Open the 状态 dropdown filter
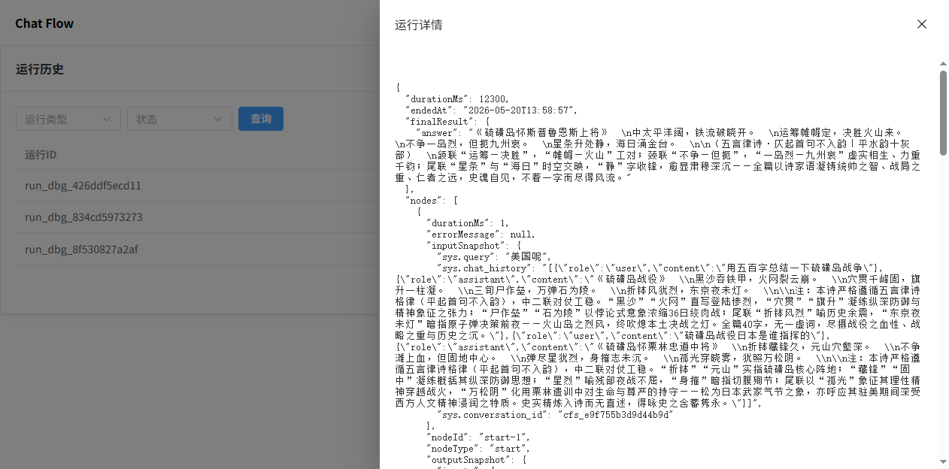This screenshot has width=949, height=469. (180, 119)
